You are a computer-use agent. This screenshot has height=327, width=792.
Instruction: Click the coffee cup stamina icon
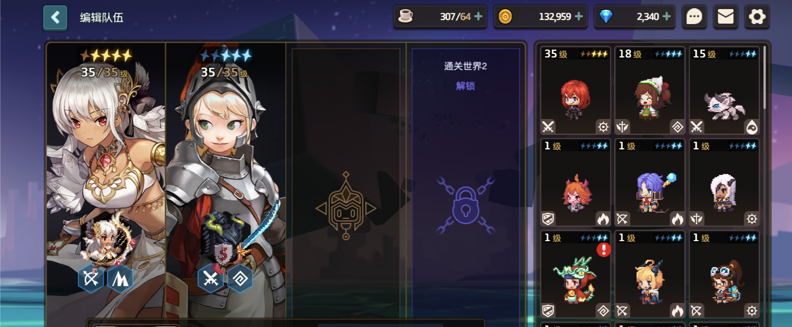coord(405,16)
